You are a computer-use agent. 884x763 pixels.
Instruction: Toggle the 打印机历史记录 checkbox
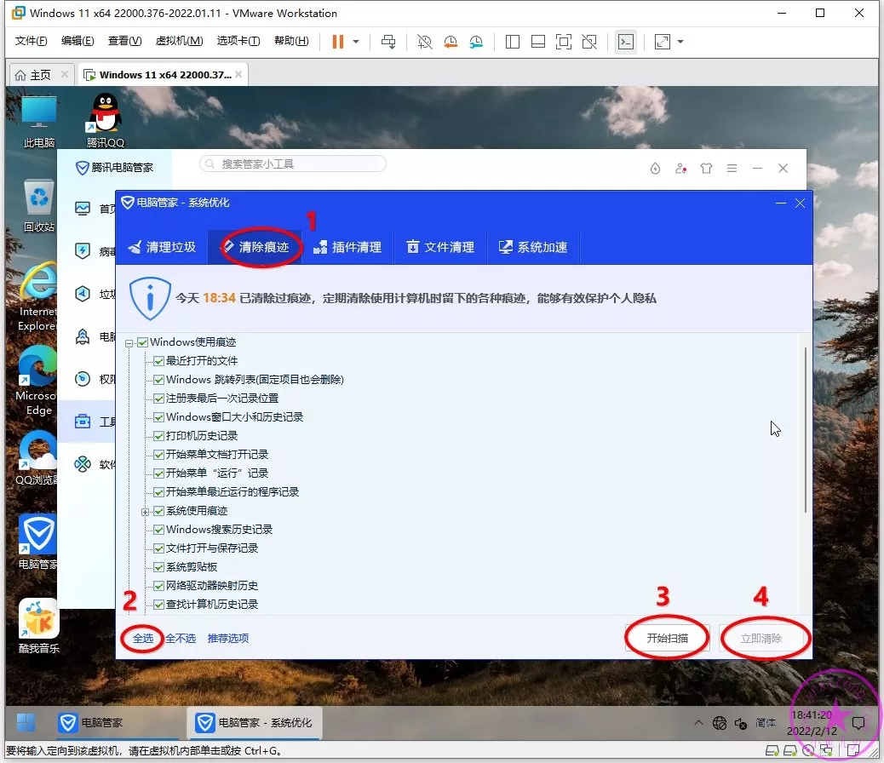[x=159, y=436]
